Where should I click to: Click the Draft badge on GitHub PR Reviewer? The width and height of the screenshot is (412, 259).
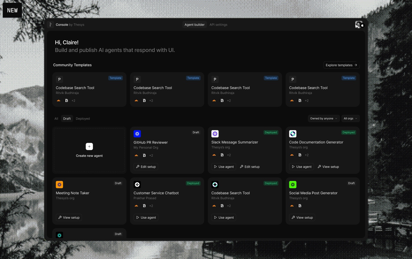pyautogui.click(x=196, y=132)
